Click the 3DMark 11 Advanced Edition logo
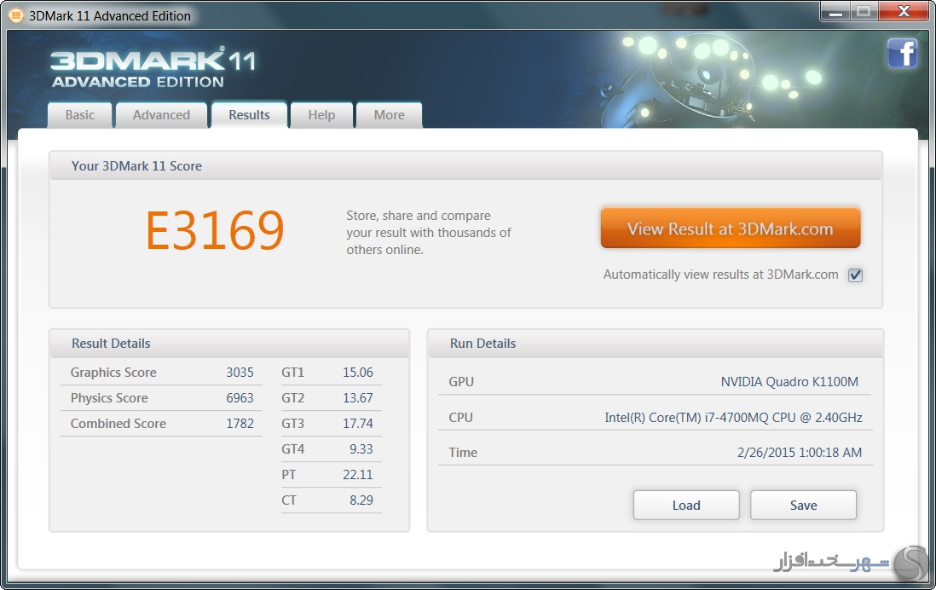 (153, 68)
